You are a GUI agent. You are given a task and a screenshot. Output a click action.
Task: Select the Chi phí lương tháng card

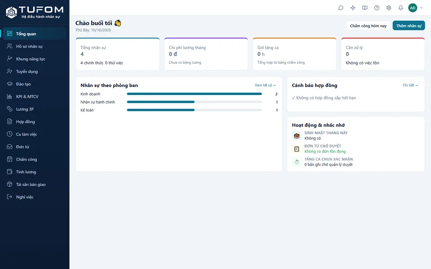point(206,54)
